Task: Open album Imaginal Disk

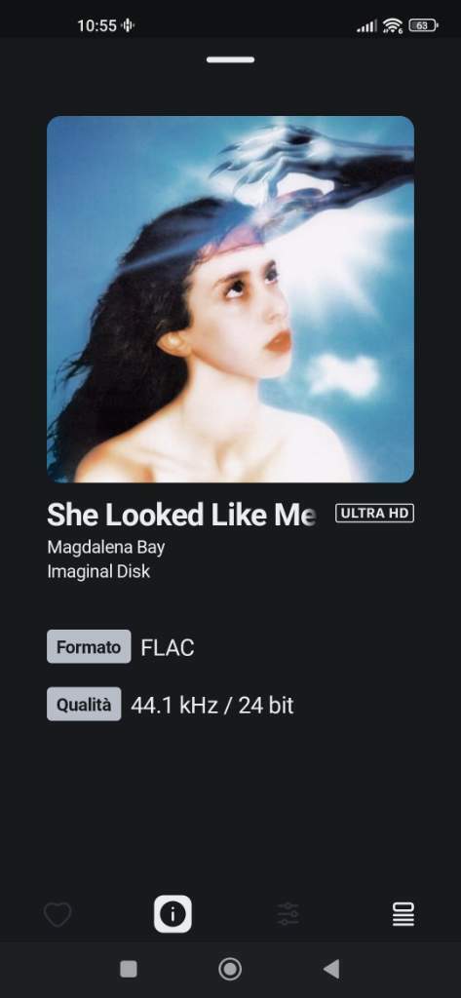Action: [x=98, y=571]
